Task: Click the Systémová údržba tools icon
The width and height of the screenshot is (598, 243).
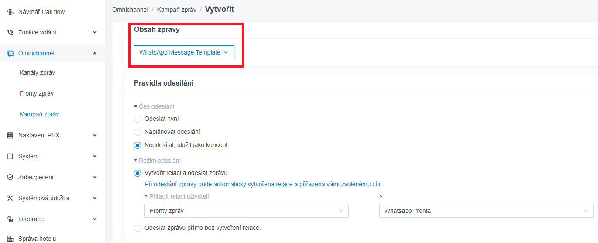Action: click(x=10, y=198)
